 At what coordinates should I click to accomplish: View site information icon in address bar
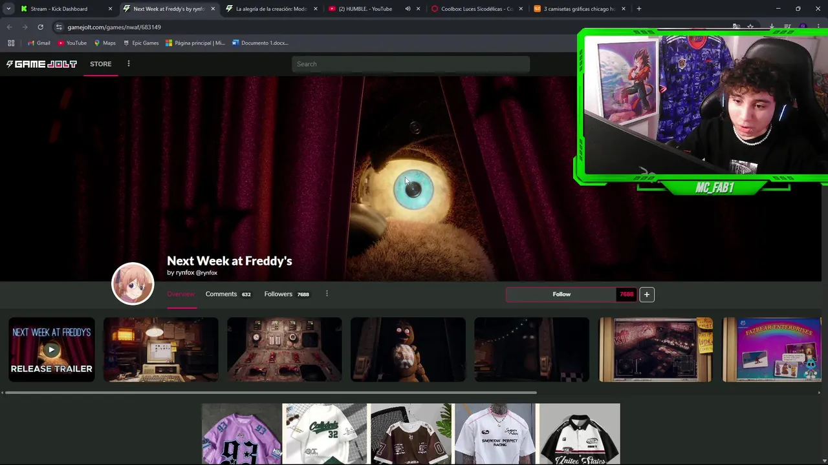(x=59, y=27)
